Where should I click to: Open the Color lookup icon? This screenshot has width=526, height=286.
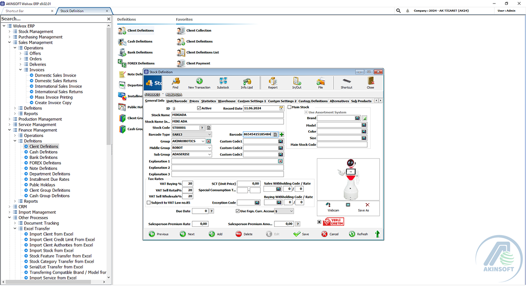tap(364, 131)
